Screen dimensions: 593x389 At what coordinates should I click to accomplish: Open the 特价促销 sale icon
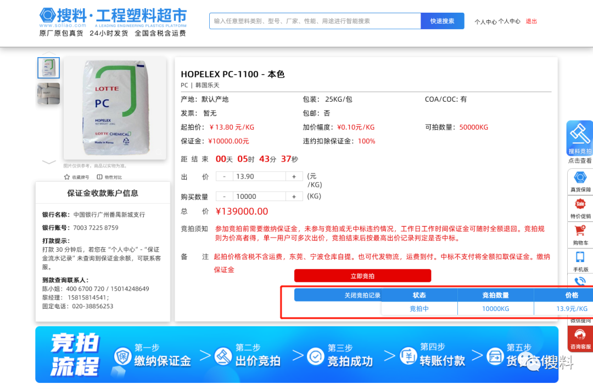(x=580, y=204)
